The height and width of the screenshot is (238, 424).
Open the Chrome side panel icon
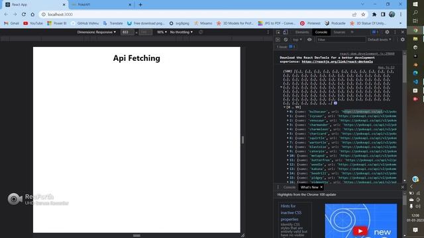coord(383,15)
